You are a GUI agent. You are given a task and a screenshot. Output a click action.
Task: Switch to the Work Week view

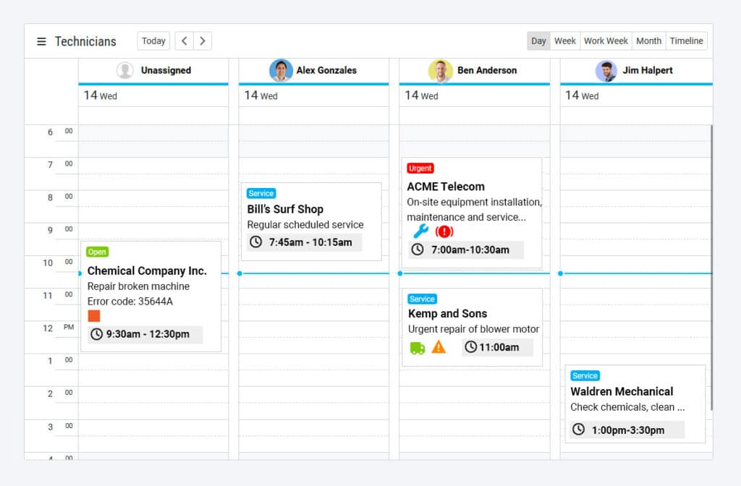pyautogui.click(x=606, y=40)
